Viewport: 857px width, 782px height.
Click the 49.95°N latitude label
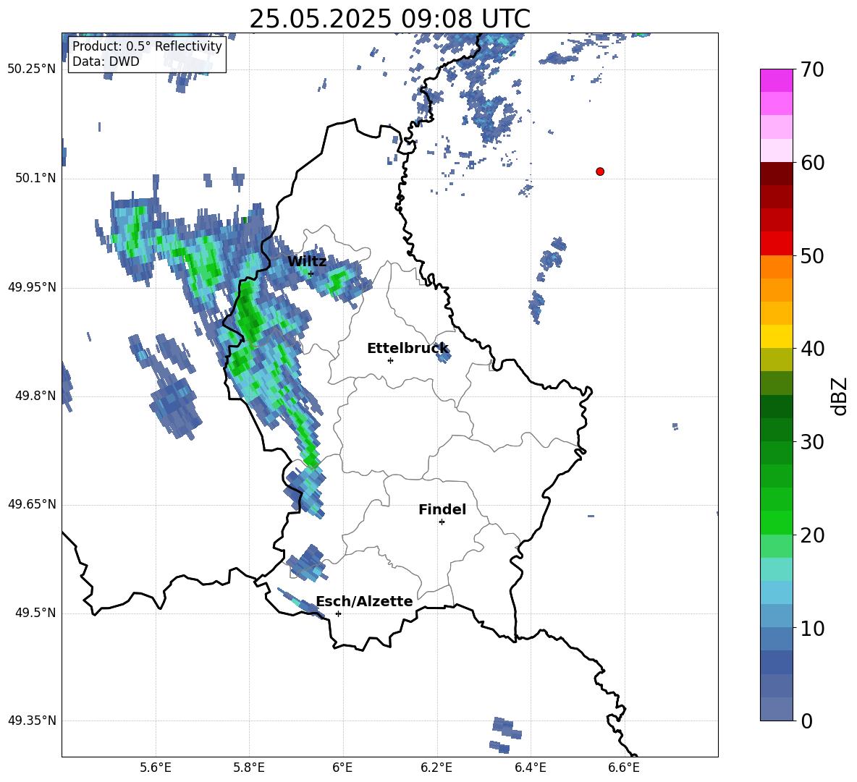[x=32, y=286]
